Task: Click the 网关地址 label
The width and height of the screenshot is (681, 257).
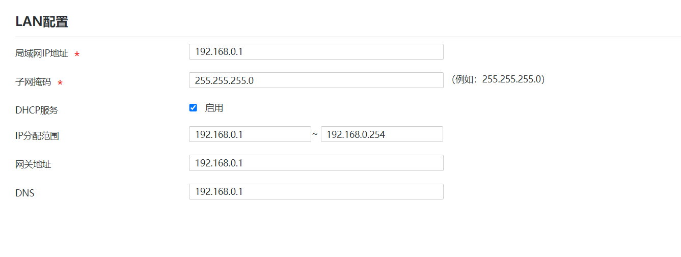Action: [33, 164]
